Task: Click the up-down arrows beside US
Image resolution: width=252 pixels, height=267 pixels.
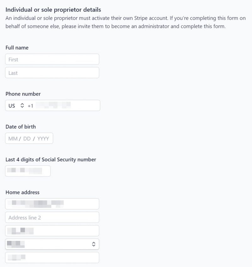Action: (x=22, y=106)
